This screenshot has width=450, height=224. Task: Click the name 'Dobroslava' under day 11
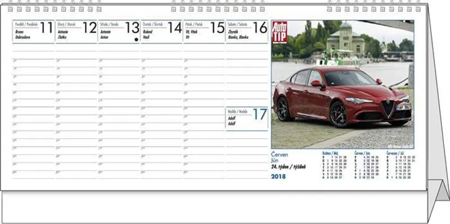(x=22, y=37)
